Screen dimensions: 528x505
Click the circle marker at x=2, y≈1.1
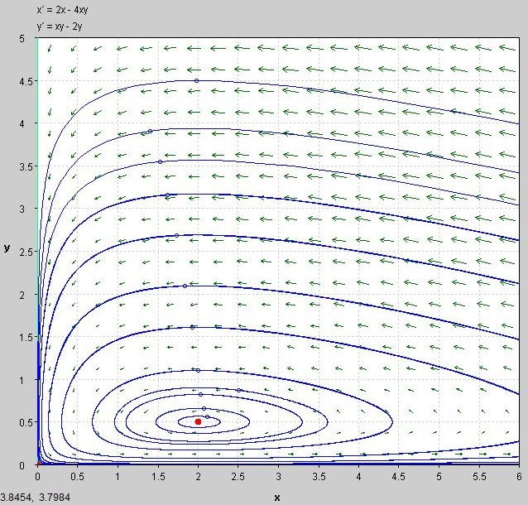(197, 370)
